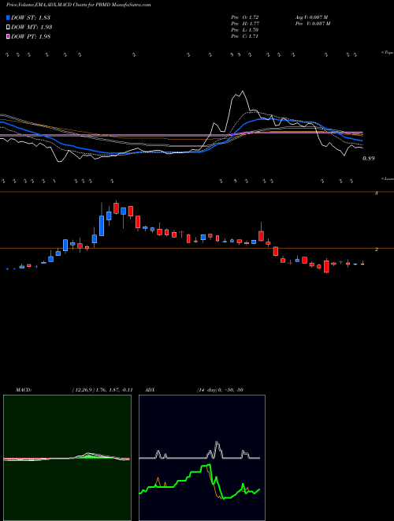394x521 pixels.
Task: Click the 'Pre C: 1.71' value
Action: click(245, 36)
